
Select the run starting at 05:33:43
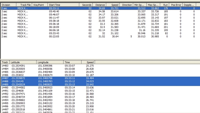[x=101, y=33]
